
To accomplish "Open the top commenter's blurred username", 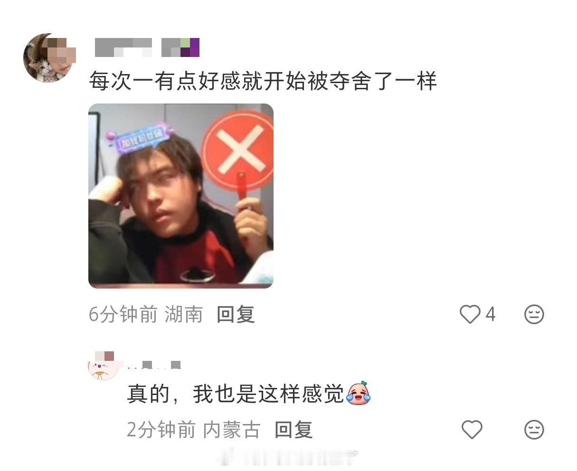I will (123, 47).
